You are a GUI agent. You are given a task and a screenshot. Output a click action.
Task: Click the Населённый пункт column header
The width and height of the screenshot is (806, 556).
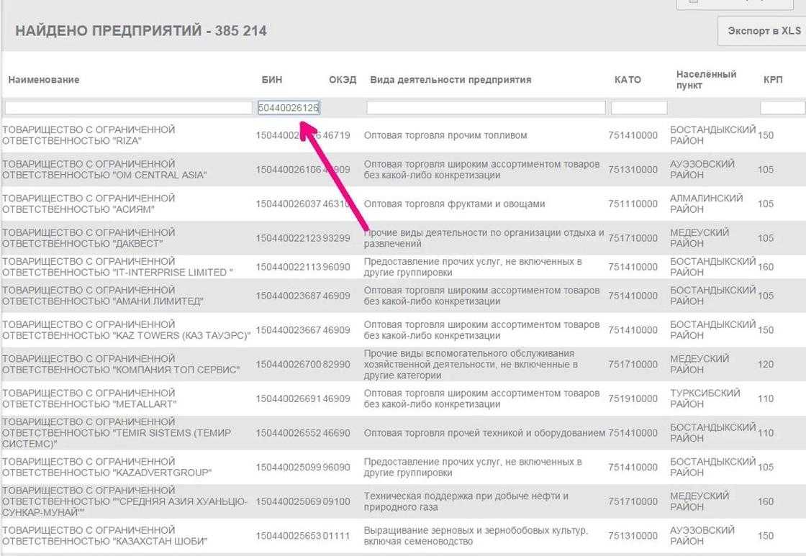click(706, 80)
